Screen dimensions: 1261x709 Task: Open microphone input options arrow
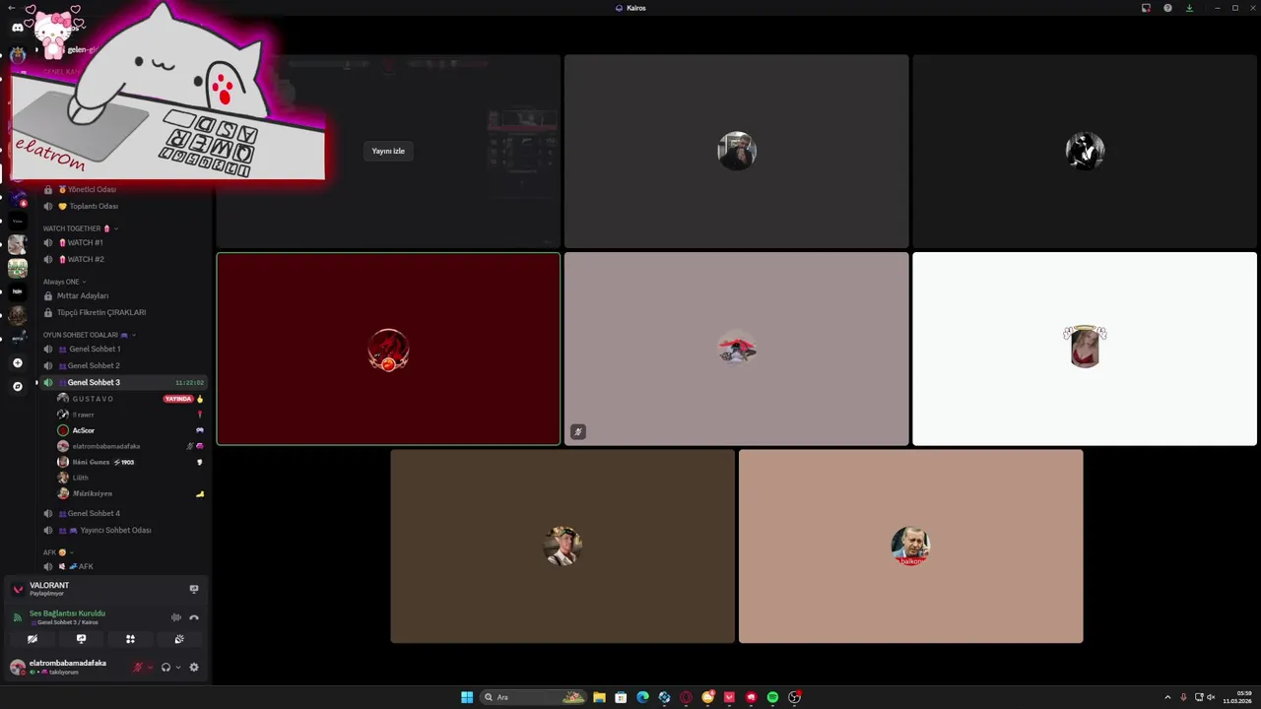click(150, 667)
